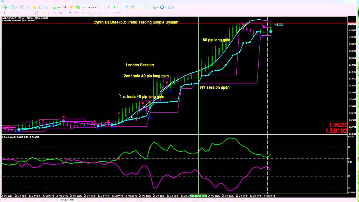Switch to D1 timeframe
The image size is (359, 202).
pos(107,13)
